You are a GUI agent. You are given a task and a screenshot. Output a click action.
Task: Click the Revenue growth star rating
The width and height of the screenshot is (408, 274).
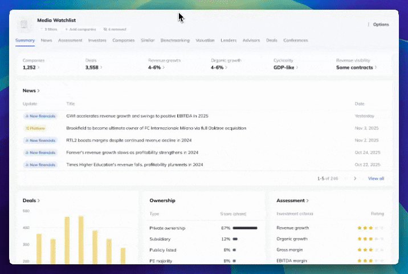pos(370,228)
